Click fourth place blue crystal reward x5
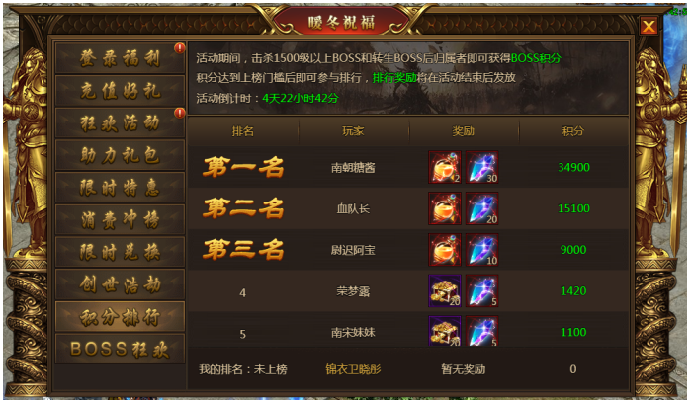Screen dimensions: 692x403 482,290
